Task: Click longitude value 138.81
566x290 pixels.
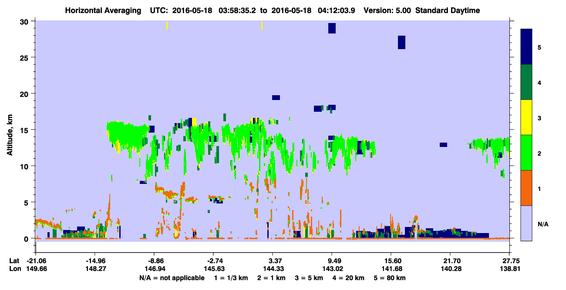Action: click(509, 269)
